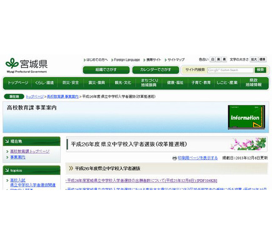Screen dimensions: 272x235
Task: Click the カレンダーでさがす button
Action: (156, 70)
